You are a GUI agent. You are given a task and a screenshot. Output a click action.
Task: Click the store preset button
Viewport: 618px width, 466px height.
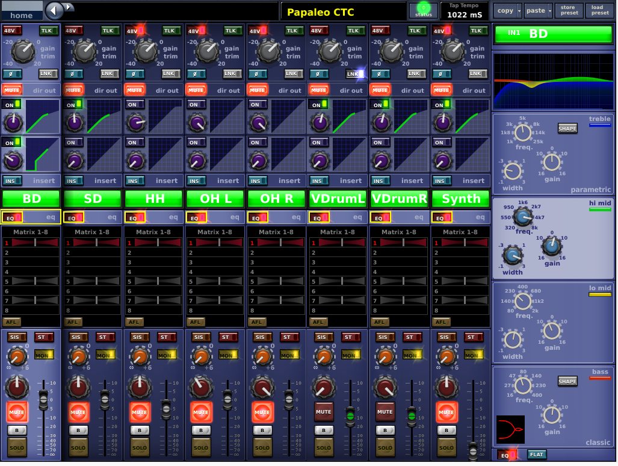coord(569,10)
